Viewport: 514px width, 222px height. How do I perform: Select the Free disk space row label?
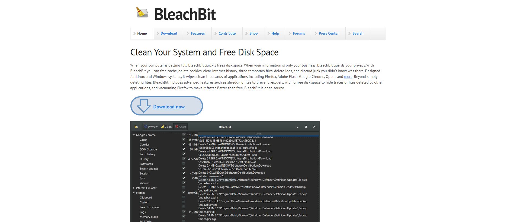[149, 207]
